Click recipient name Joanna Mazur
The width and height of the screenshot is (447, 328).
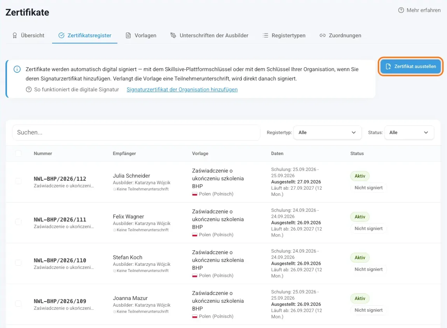coord(130,298)
